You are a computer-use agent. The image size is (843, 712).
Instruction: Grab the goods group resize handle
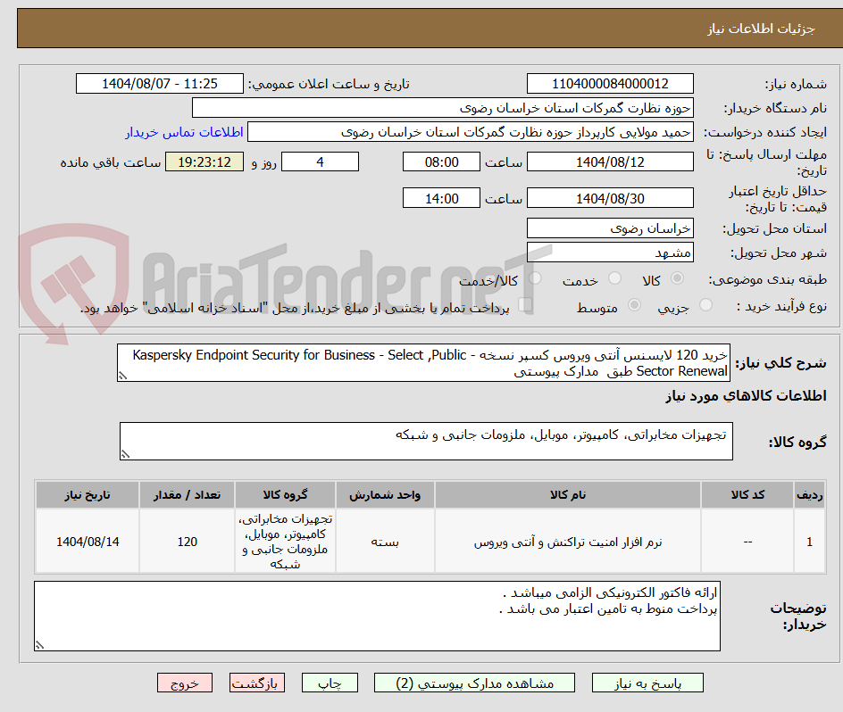(x=125, y=455)
